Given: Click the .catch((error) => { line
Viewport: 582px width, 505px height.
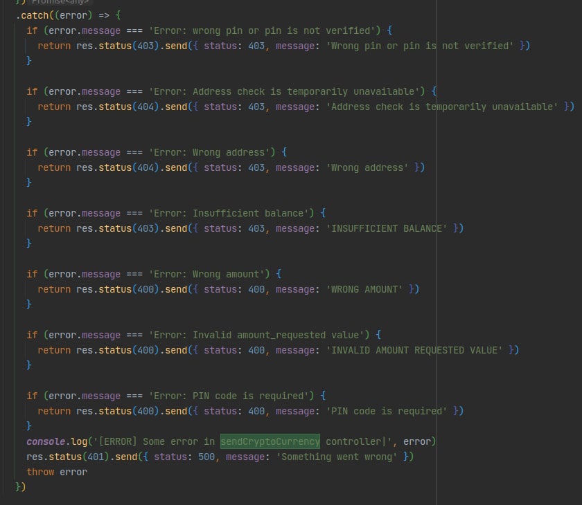Looking at the screenshot, I should (x=69, y=15).
